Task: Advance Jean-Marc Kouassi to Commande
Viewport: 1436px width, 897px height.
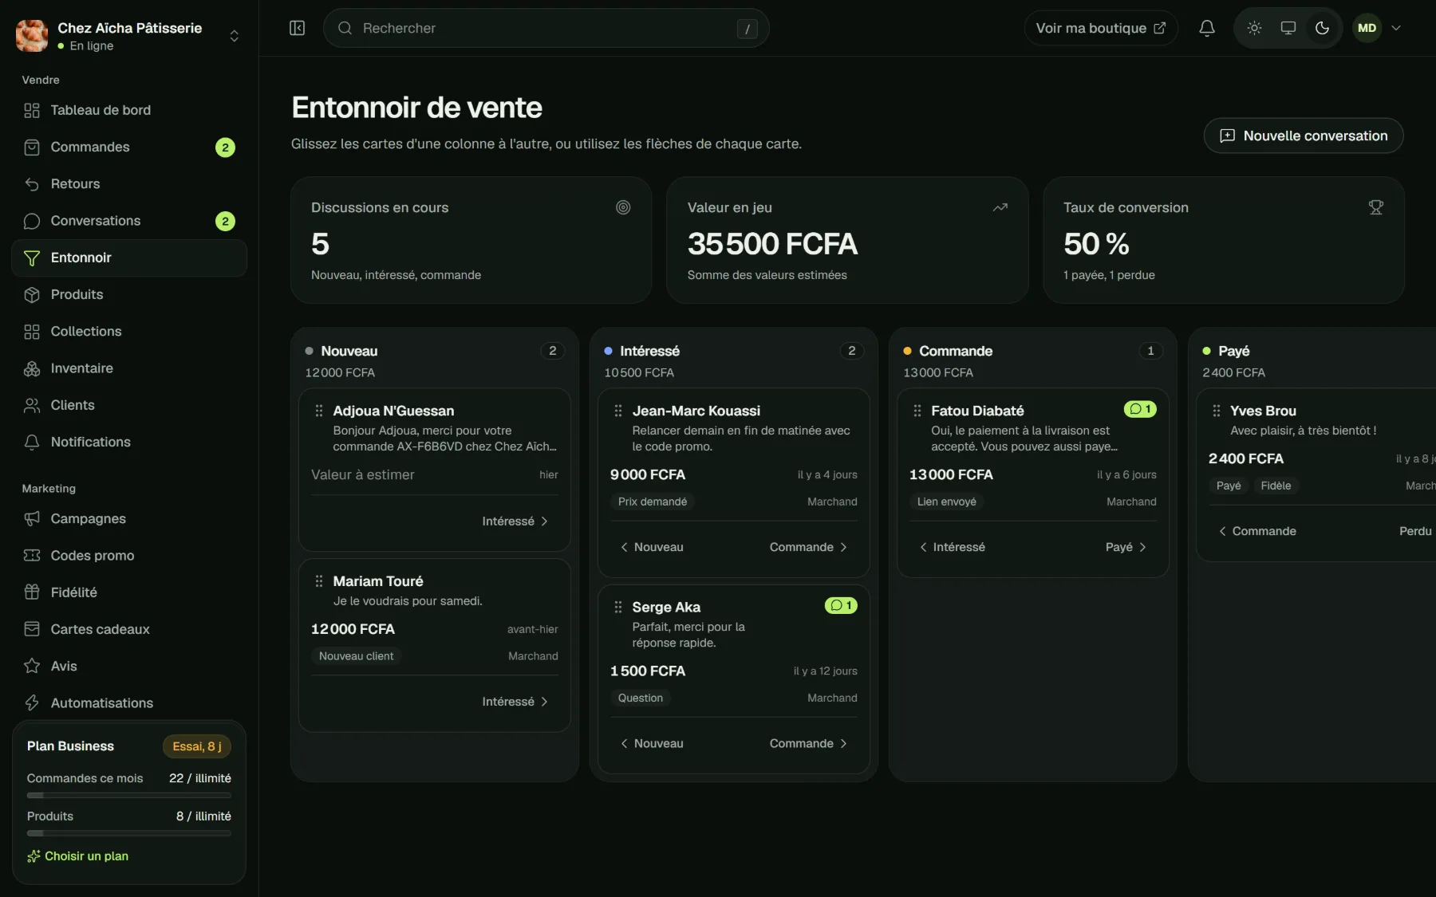Action: 808,547
